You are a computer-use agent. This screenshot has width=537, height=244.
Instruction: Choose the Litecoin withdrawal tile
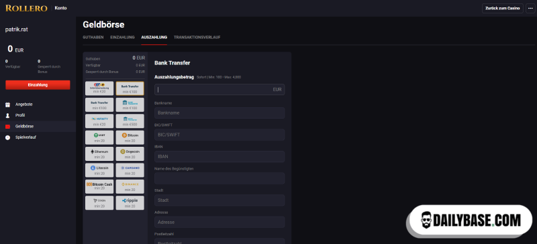(99, 170)
